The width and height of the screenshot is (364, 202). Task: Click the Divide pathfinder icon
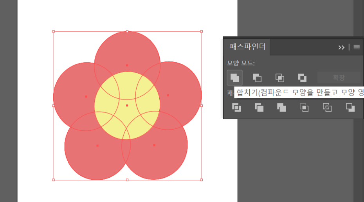click(236, 107)
